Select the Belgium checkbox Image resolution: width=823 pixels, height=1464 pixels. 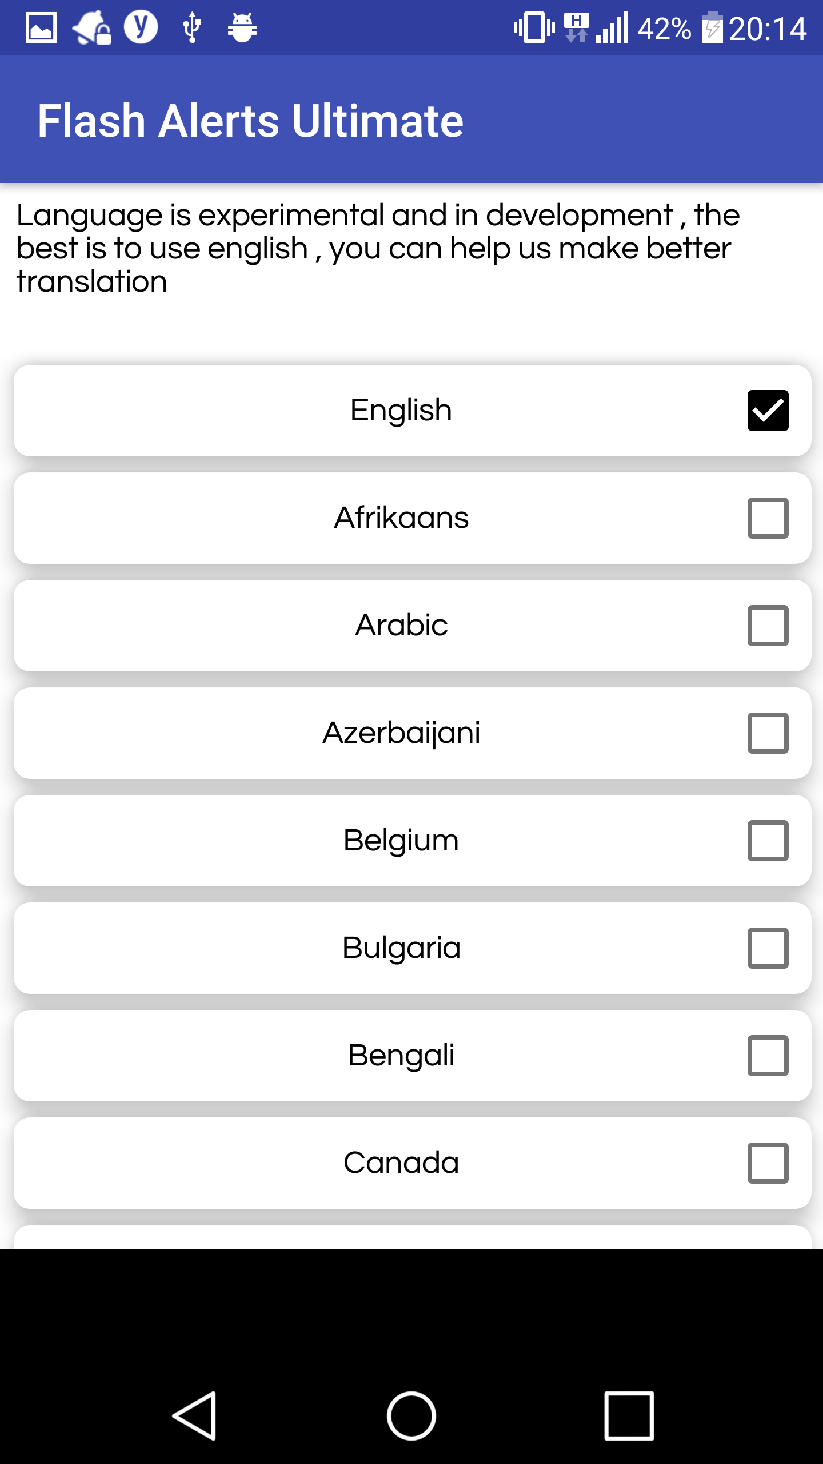point(768,841)
